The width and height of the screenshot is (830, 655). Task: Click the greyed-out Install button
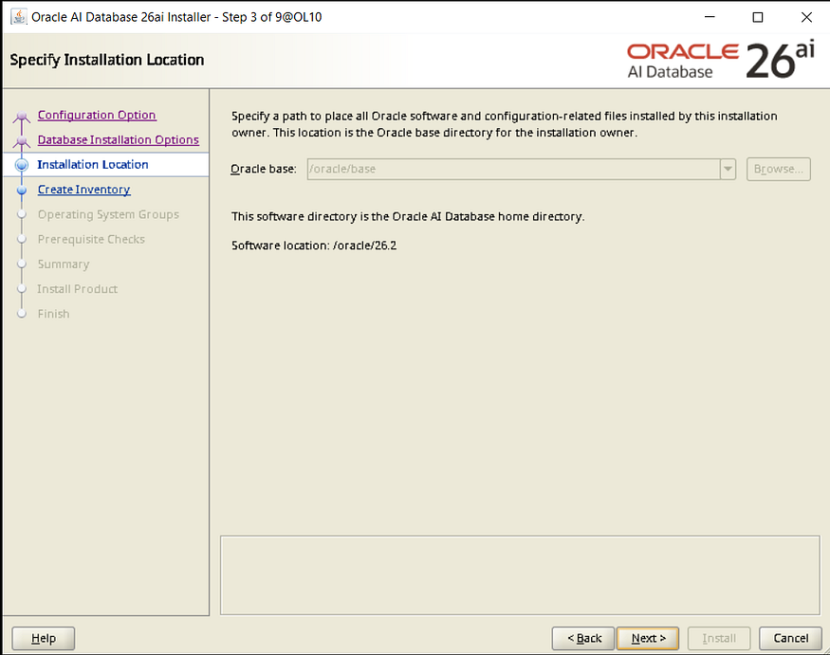click(719, 639)
